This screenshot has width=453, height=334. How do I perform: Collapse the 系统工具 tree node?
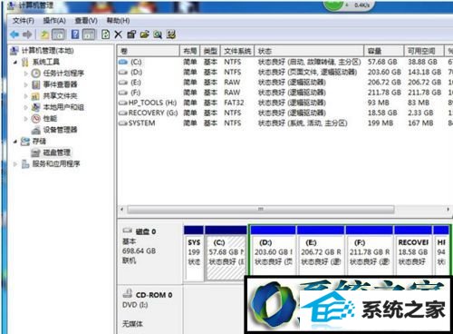pos(15,63)
